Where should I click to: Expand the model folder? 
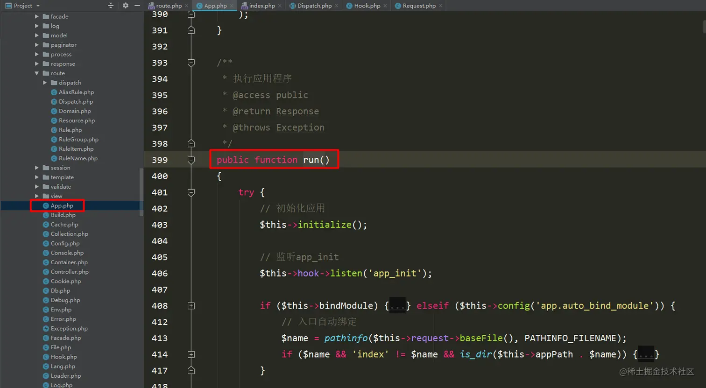(x=37, y=35)
